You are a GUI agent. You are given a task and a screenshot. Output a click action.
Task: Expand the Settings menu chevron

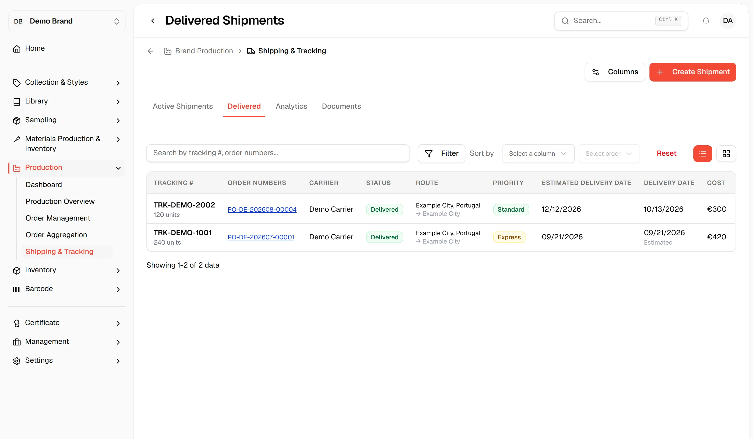[x=118, y=361]
